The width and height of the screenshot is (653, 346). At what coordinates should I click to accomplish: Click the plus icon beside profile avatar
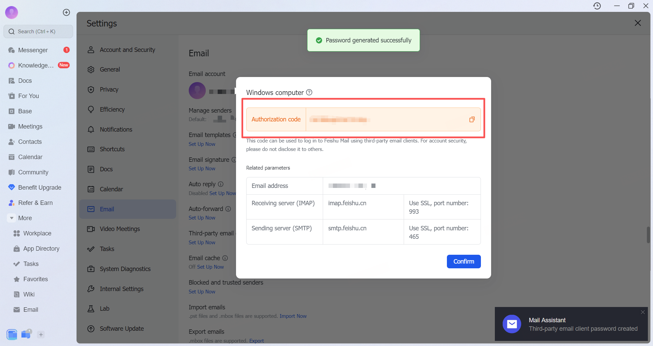point(66,13)
